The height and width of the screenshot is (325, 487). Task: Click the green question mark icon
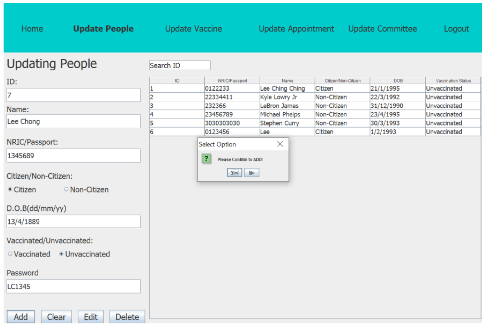coord(207,159)
